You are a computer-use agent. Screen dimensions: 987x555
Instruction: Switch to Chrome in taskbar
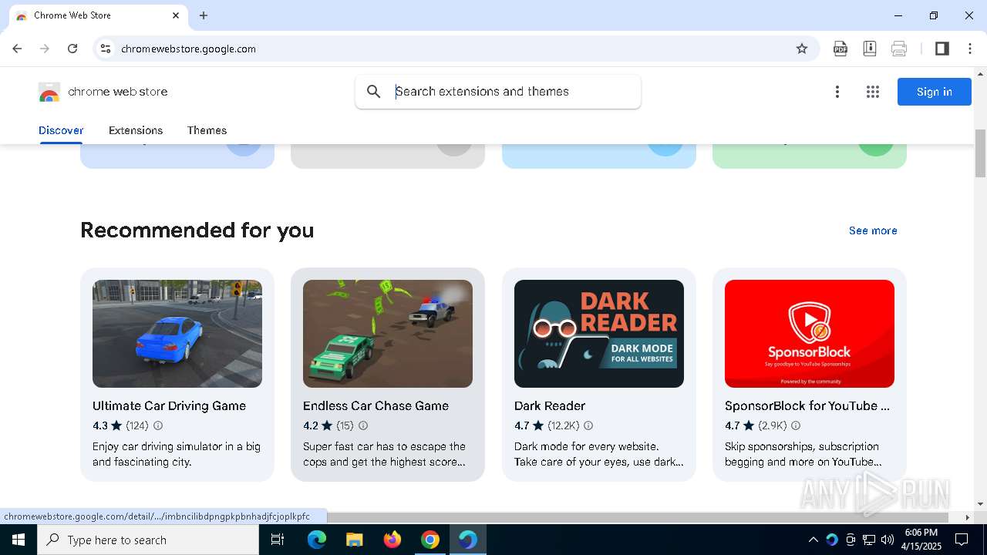click(429, 540)
